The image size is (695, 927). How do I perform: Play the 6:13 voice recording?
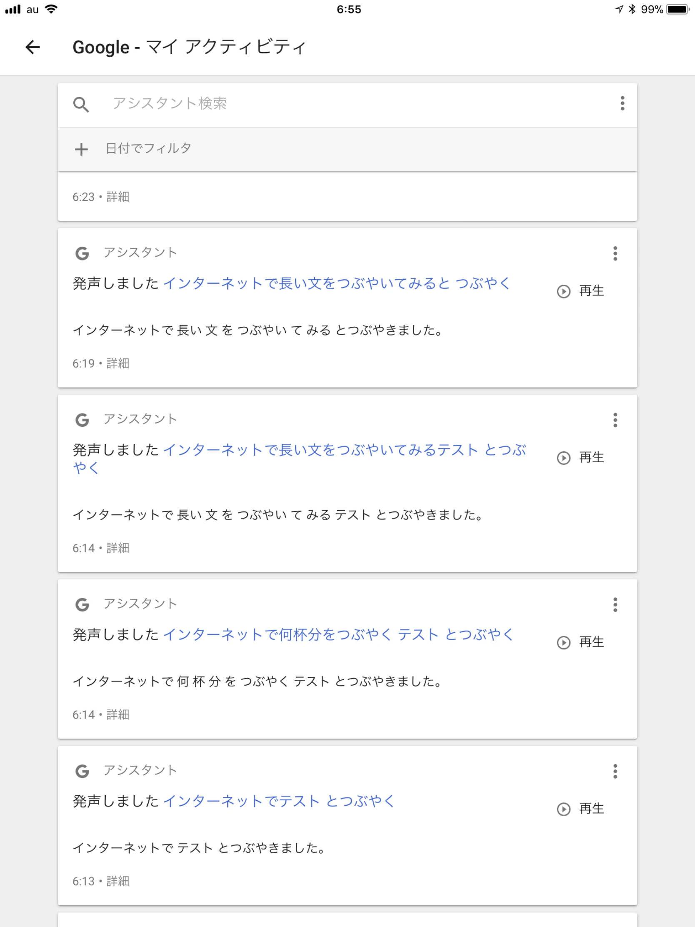tap(564, 809)
